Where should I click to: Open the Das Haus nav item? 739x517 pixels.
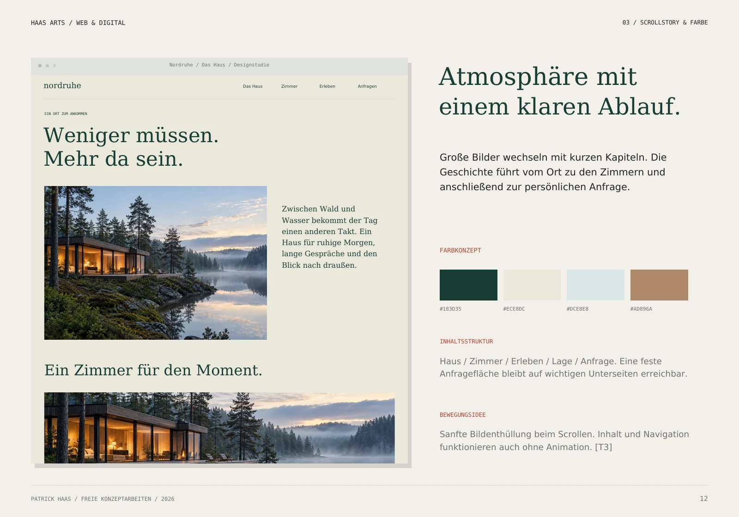click(253, 86)
